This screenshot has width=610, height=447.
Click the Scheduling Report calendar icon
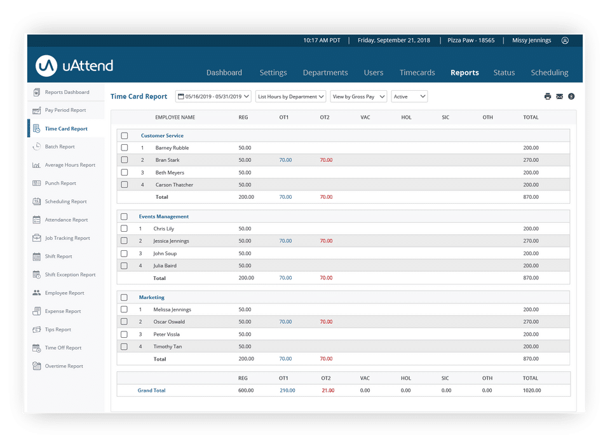coord(37,201)
